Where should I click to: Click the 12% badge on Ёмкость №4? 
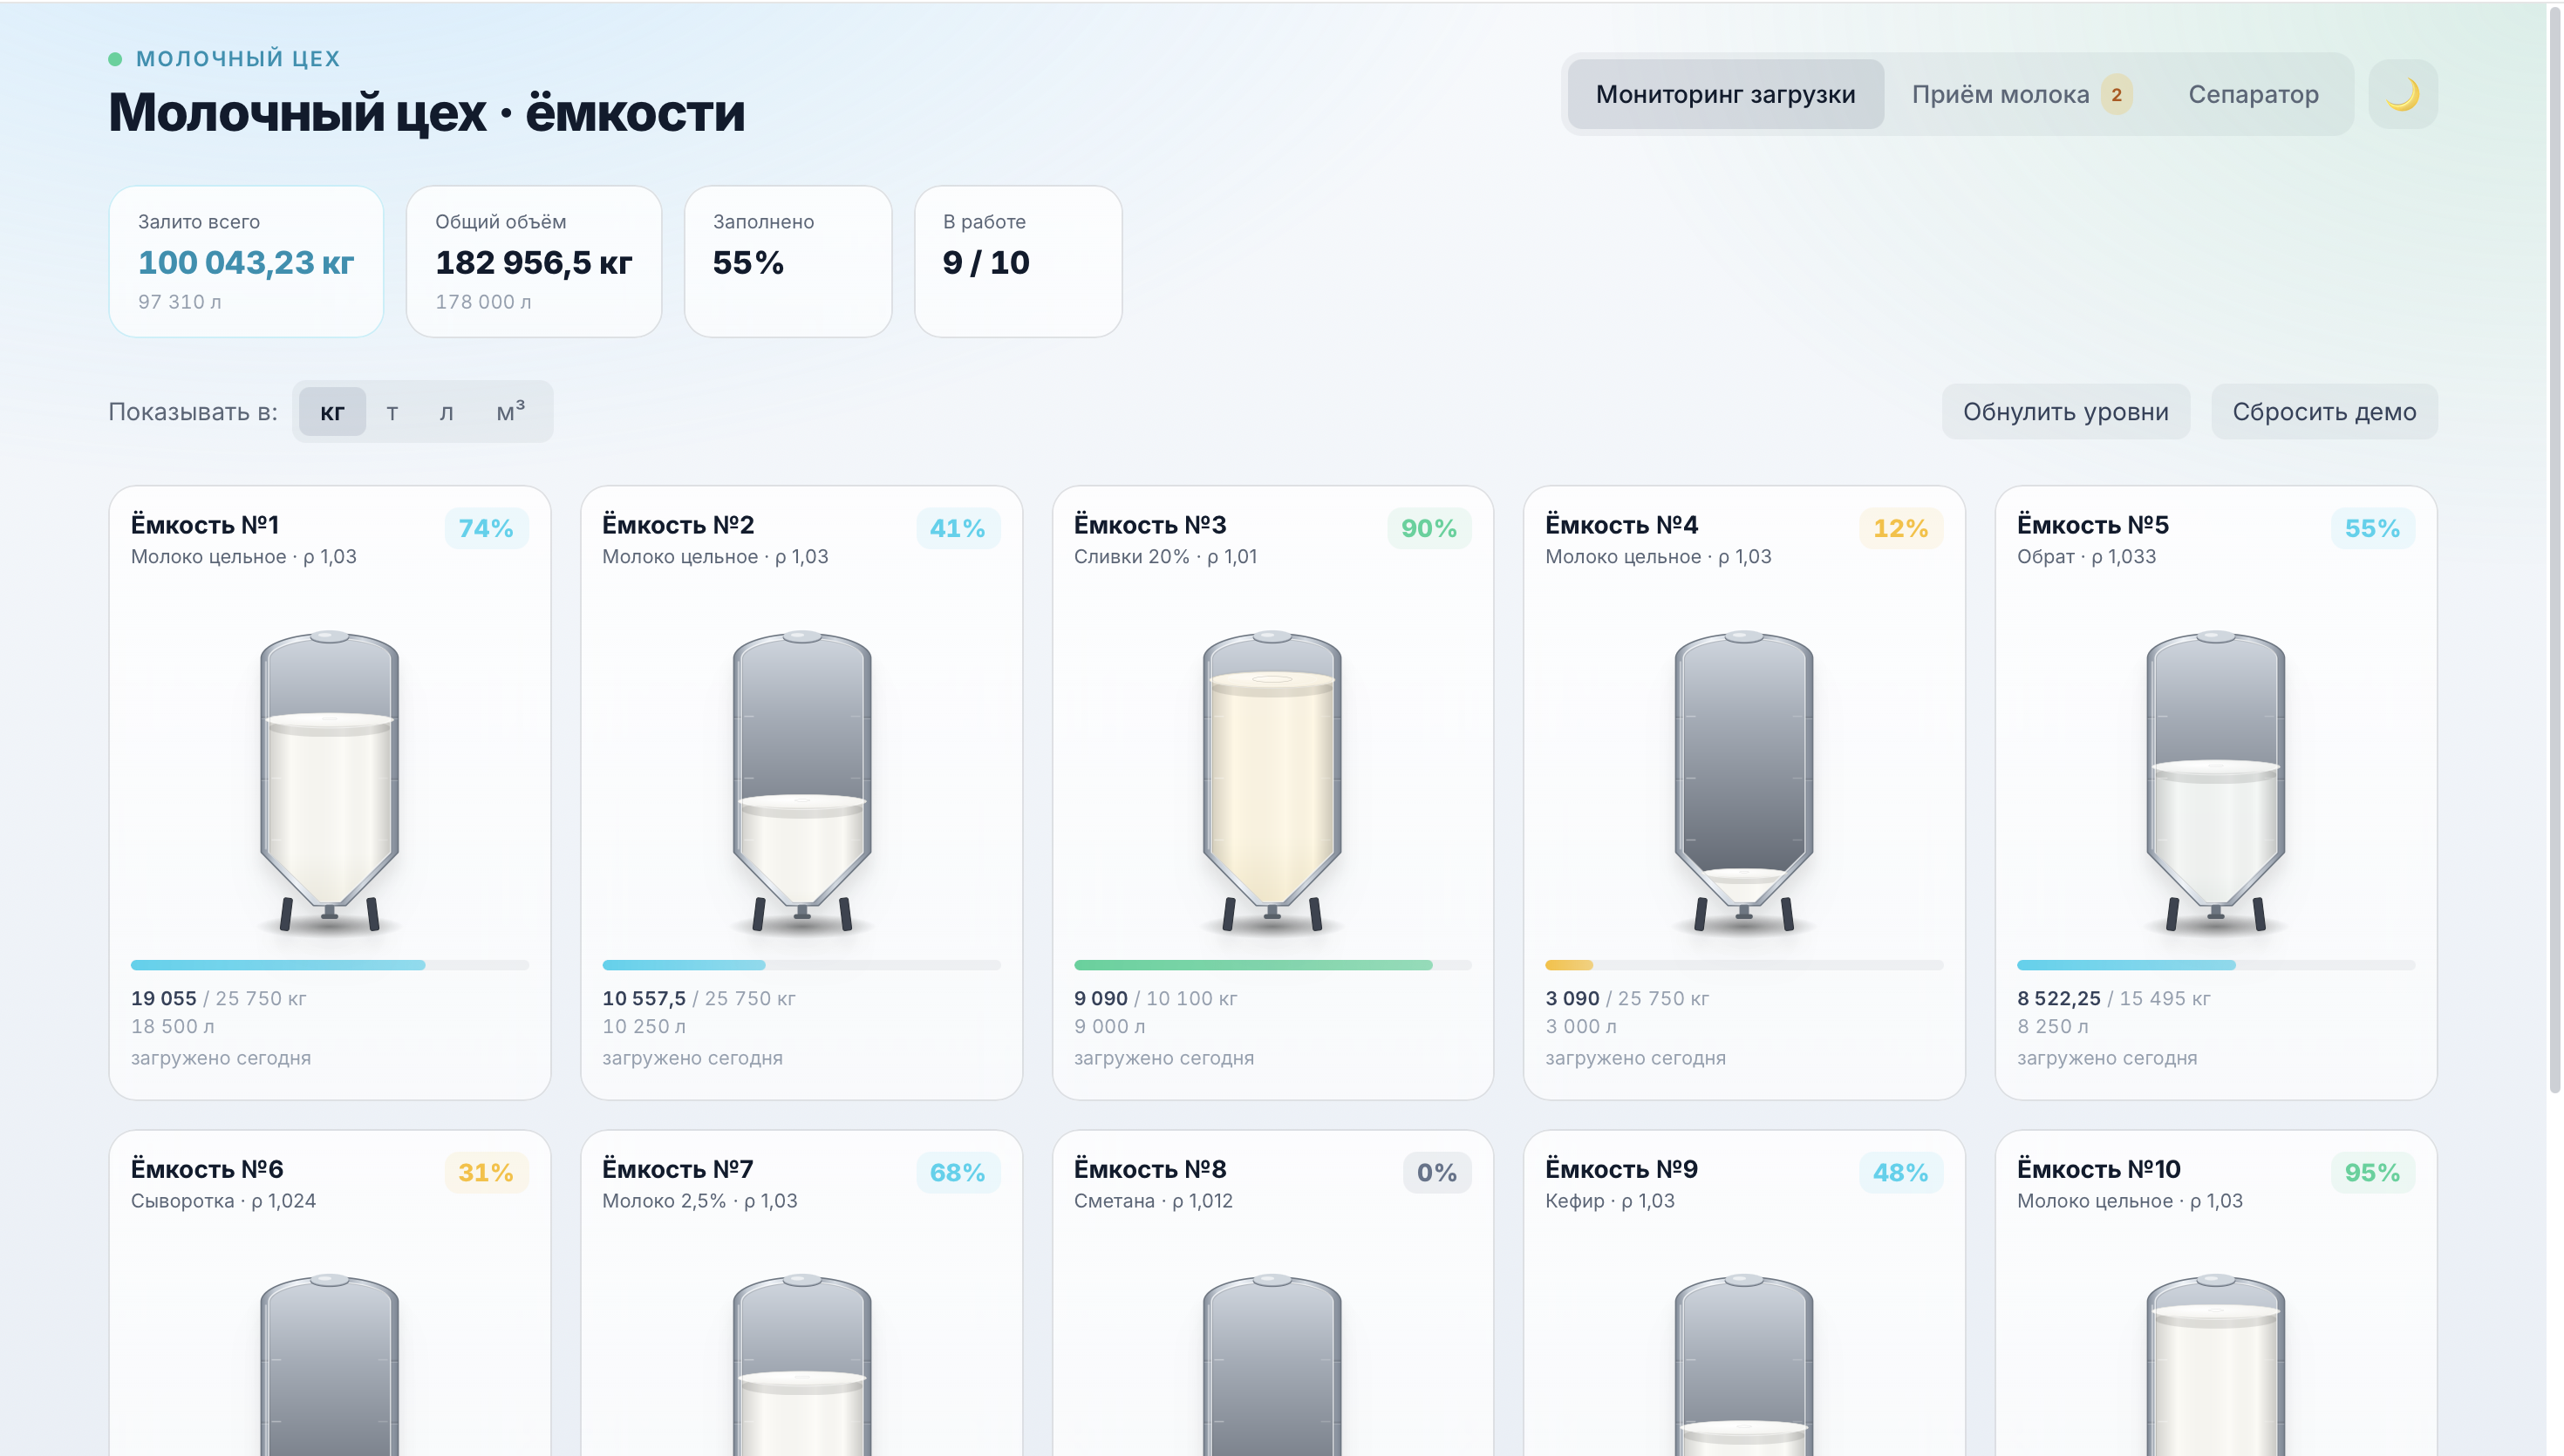1900,528
